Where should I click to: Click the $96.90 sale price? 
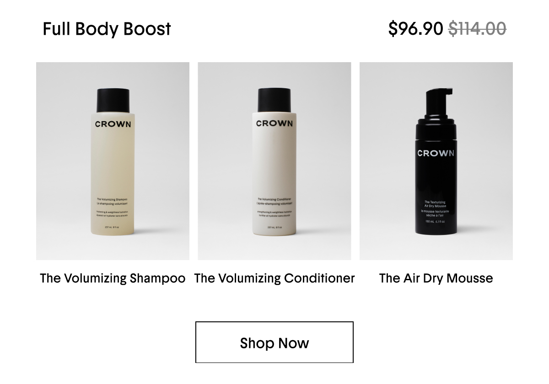tap(416, 29)
